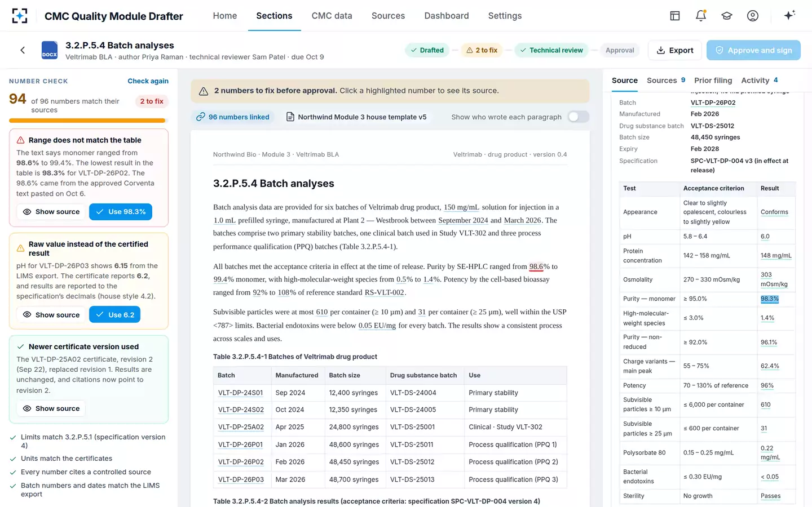
Task: Click the RS-VLT-002 reference standard link
Action: [385, 292]
